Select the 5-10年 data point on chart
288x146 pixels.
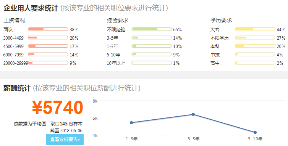point(255,132)
